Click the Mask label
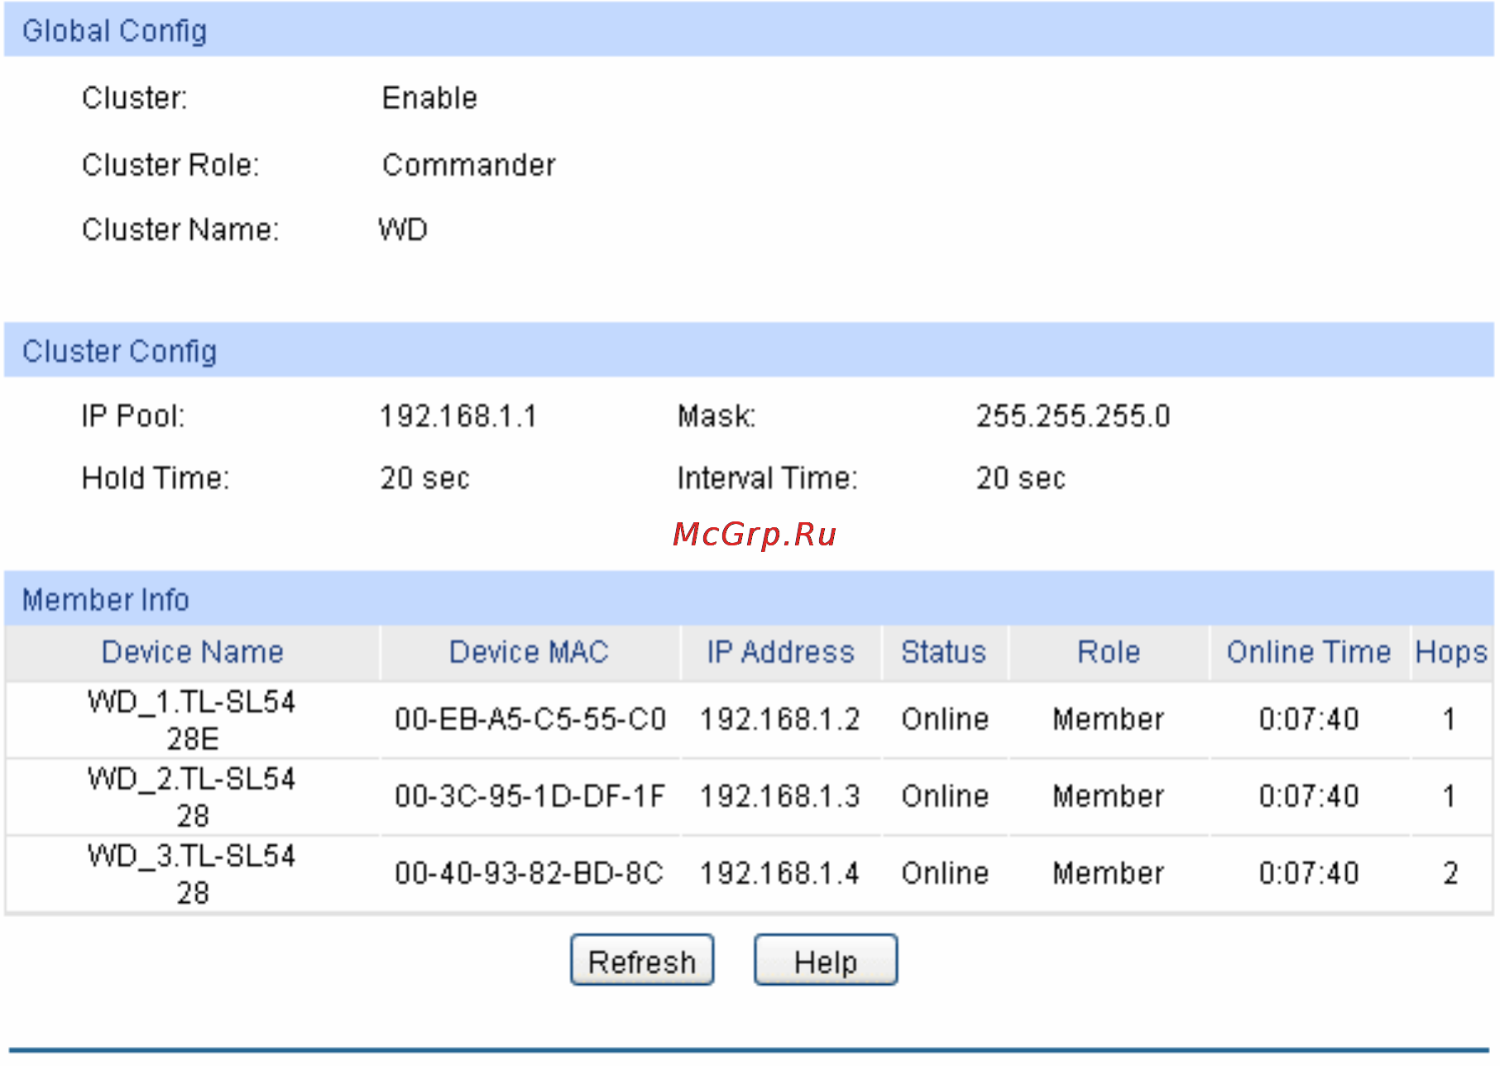The image size is (1500, 1066). tap(716, 416)
